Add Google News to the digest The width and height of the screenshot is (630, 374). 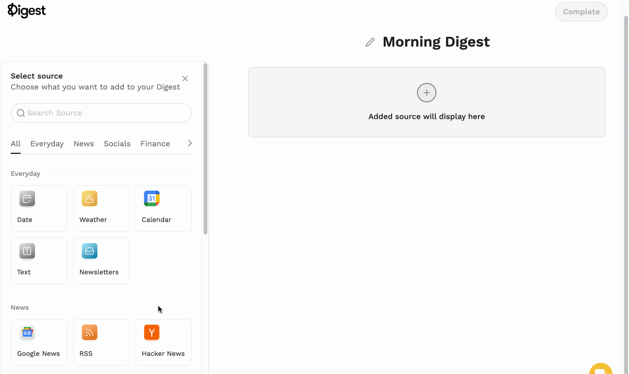(39, 342)
